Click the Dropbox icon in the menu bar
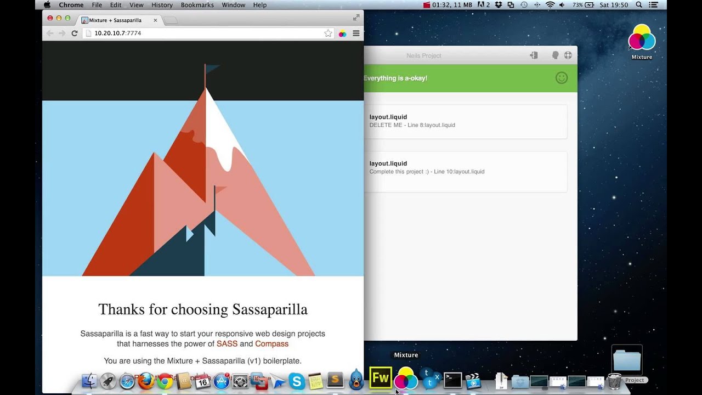Viewport: 702px width, 395px height. pos(499,5)
